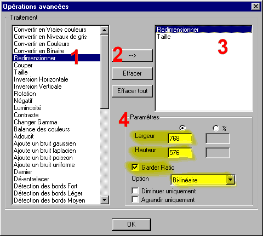Click the Largeur input field
Viewport: 263px width, 236px height.
180,139
